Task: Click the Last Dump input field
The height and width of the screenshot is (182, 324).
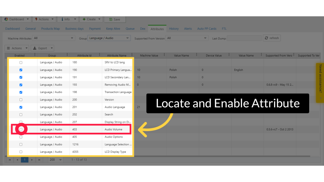Action: tap(244, 38)
